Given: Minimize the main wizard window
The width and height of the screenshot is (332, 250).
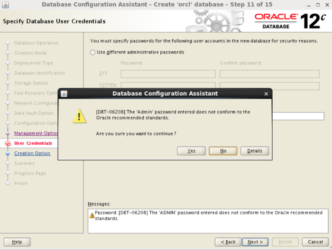Looking at the screenshot, I should (309, 5).
